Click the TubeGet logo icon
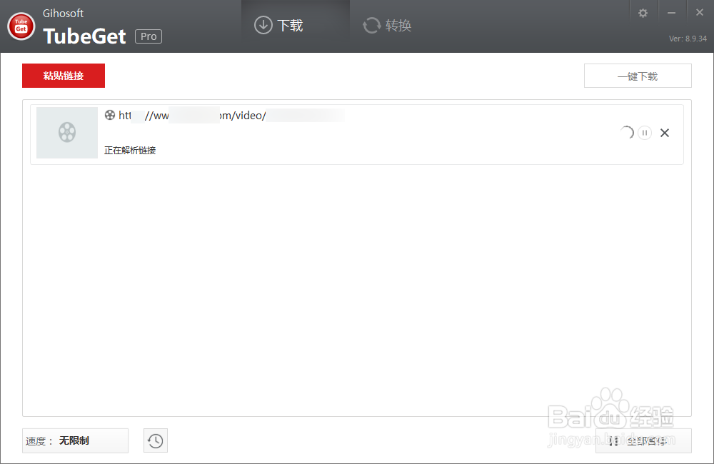 (x=21, y=26)
